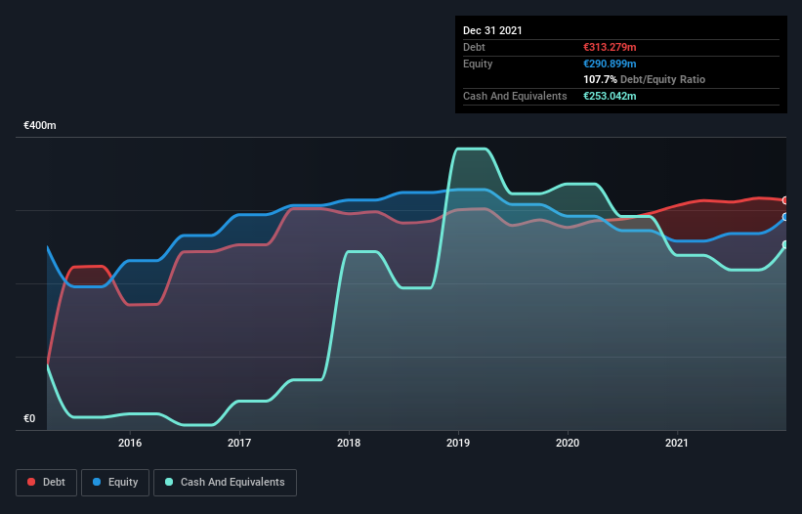Click the €0 y-axis label

(29, 418)
